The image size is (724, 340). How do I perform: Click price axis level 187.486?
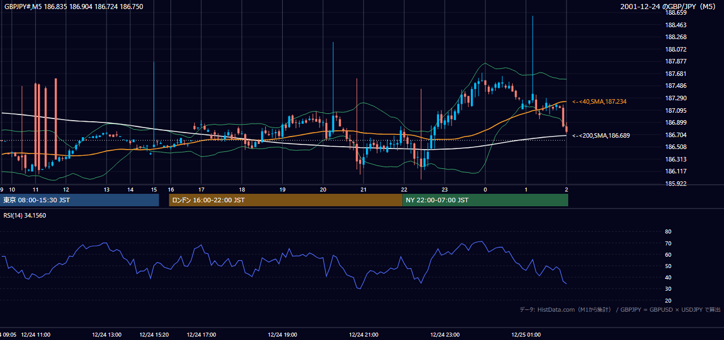pos(676,86)
